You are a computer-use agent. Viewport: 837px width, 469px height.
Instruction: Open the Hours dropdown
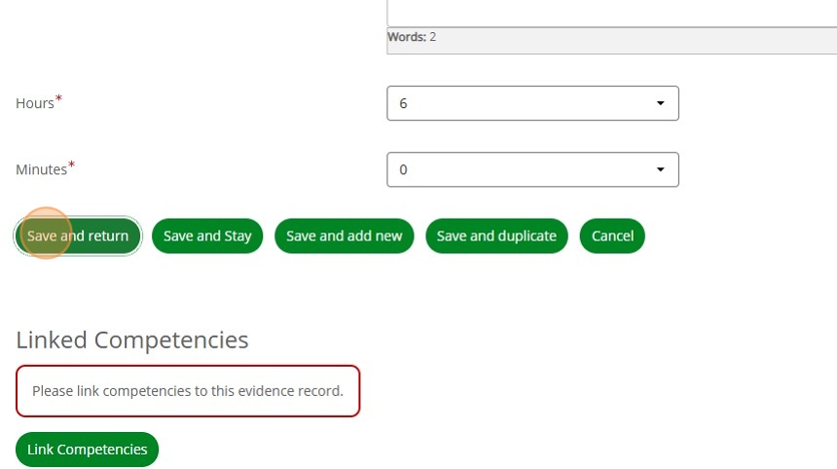click(x=531, y=103)
